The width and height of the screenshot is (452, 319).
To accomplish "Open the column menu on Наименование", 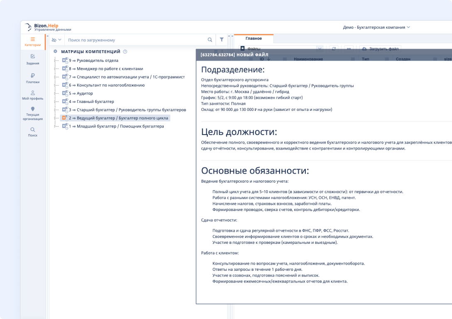I will tap(353, 59).
